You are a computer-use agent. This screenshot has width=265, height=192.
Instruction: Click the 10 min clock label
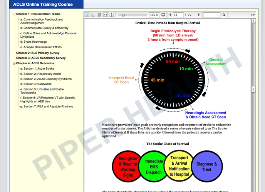pyautogui.click(x=186, y=68)
